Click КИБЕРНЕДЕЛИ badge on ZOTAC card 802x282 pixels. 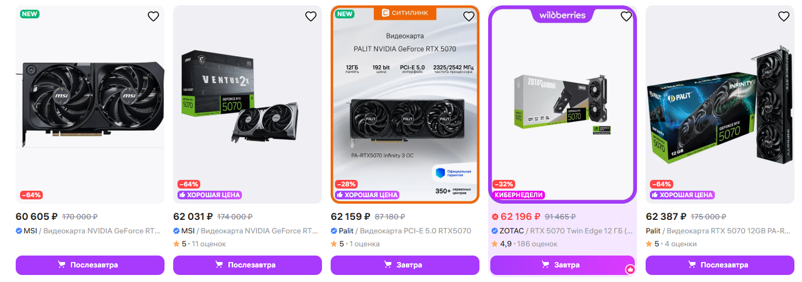tap(518, 195)
